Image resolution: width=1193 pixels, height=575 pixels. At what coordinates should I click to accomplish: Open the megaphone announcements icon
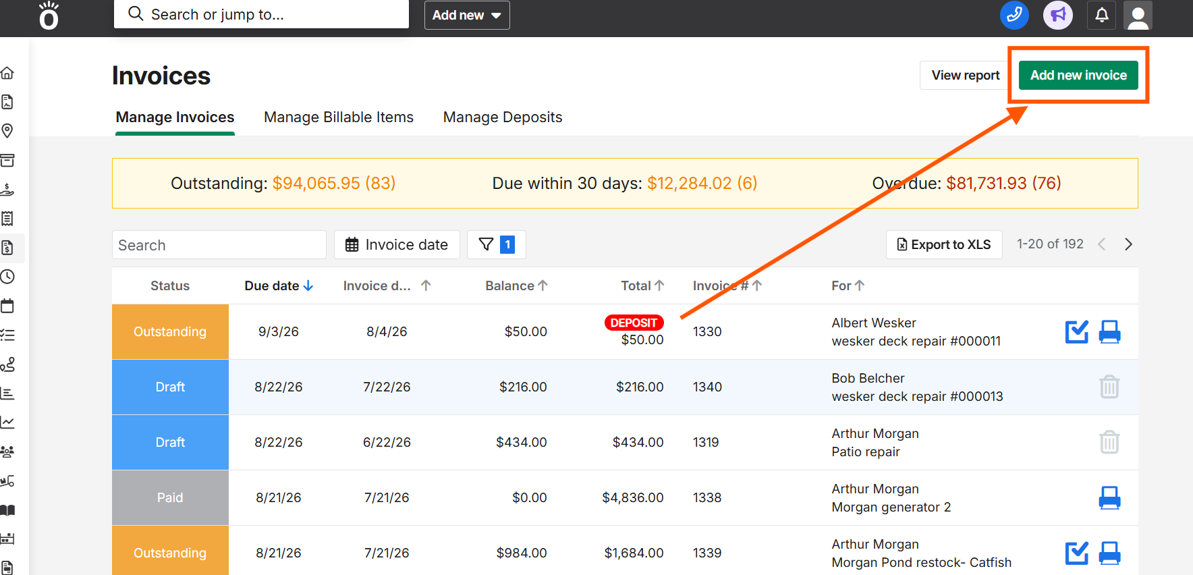point(1058,15)
